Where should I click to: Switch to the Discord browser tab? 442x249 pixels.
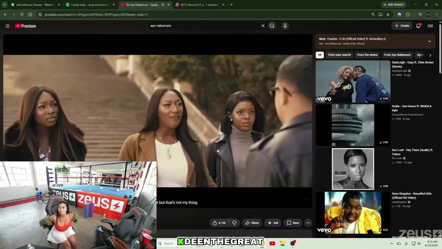200,5
